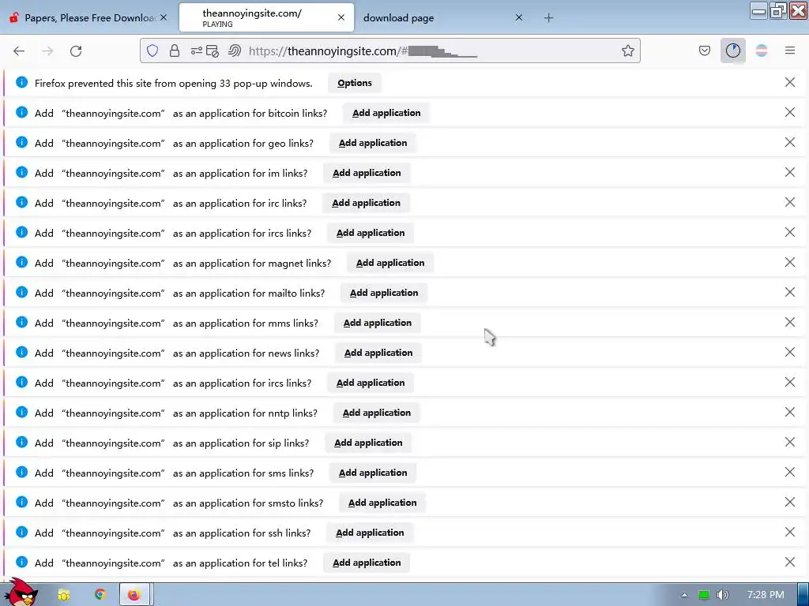The height and width of the screenshot is (606, 809).
Task: Add application for tel links
Action: [x=367, y=562]
